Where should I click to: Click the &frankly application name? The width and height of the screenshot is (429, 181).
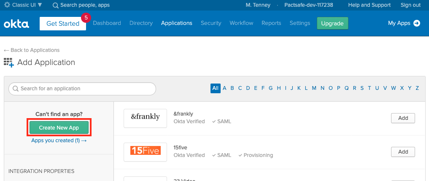183,113
